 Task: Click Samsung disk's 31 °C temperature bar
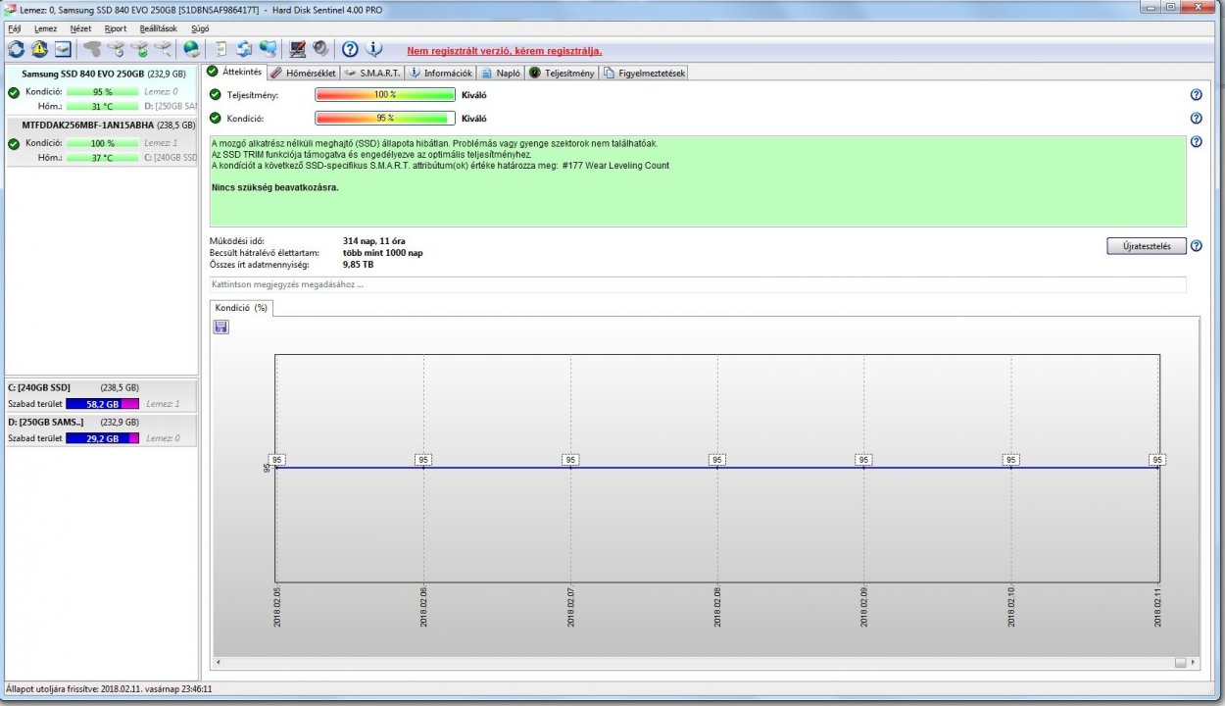coord(103,106)
